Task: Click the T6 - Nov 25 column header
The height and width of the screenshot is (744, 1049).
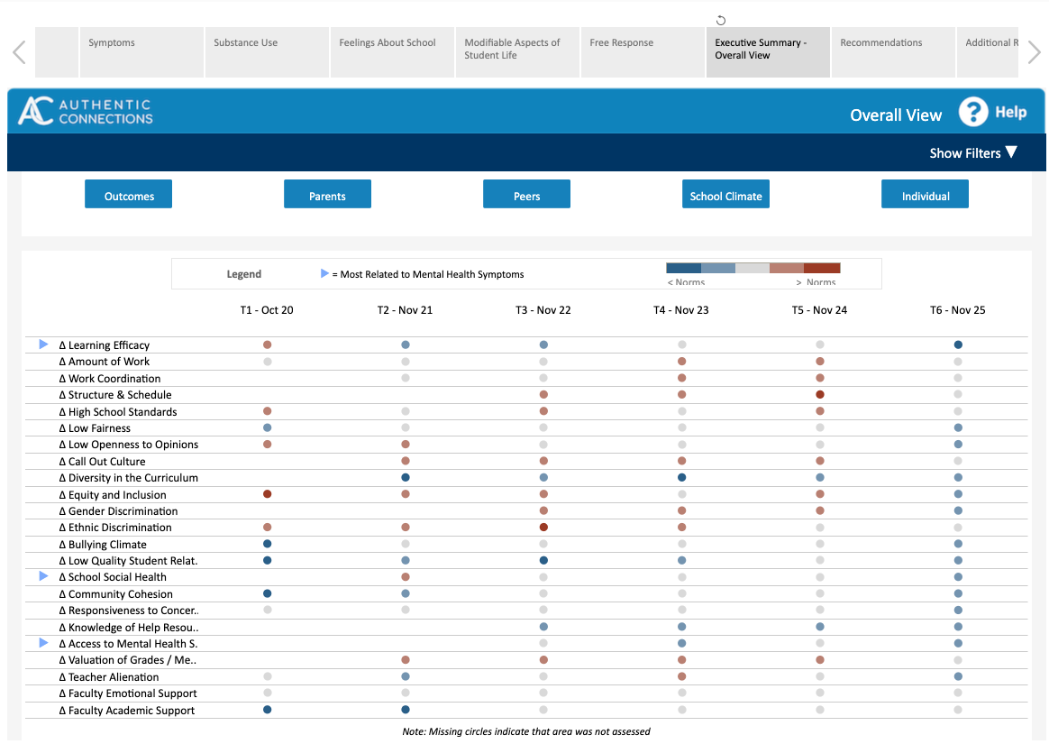Action: (x=957, y=310)
